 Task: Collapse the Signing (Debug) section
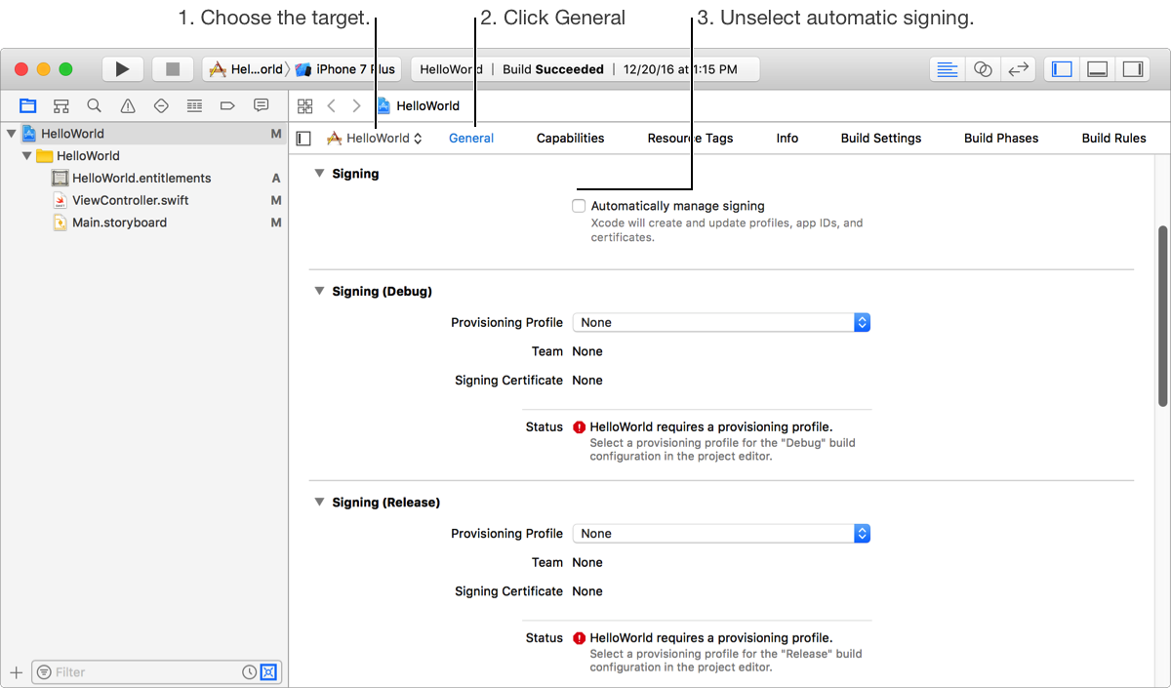click(318, 291)
